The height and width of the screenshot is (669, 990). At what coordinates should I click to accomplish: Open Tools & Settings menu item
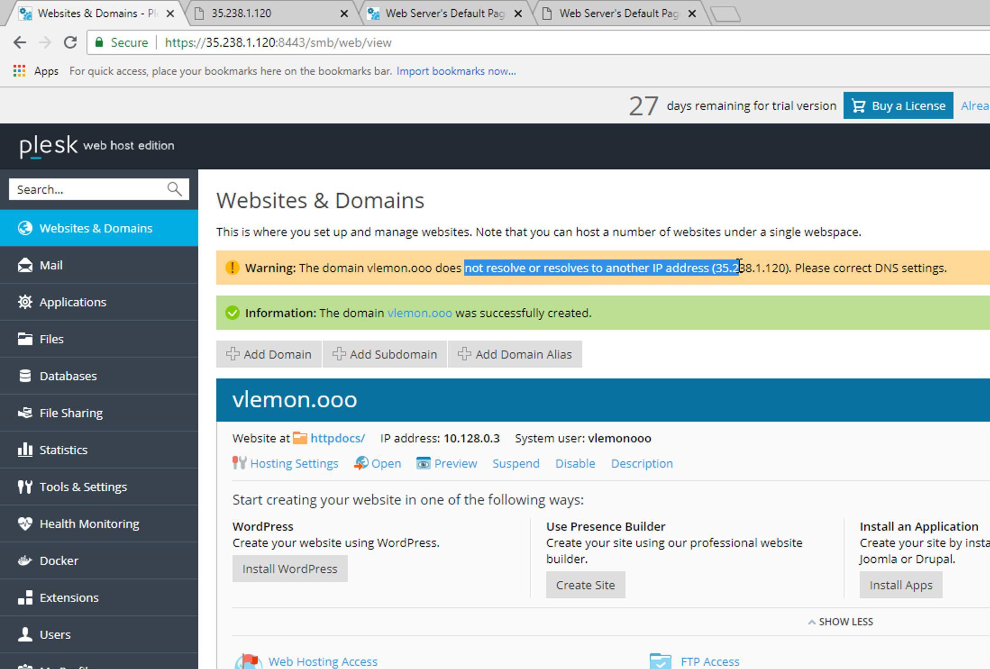click(x=83, y=487)
